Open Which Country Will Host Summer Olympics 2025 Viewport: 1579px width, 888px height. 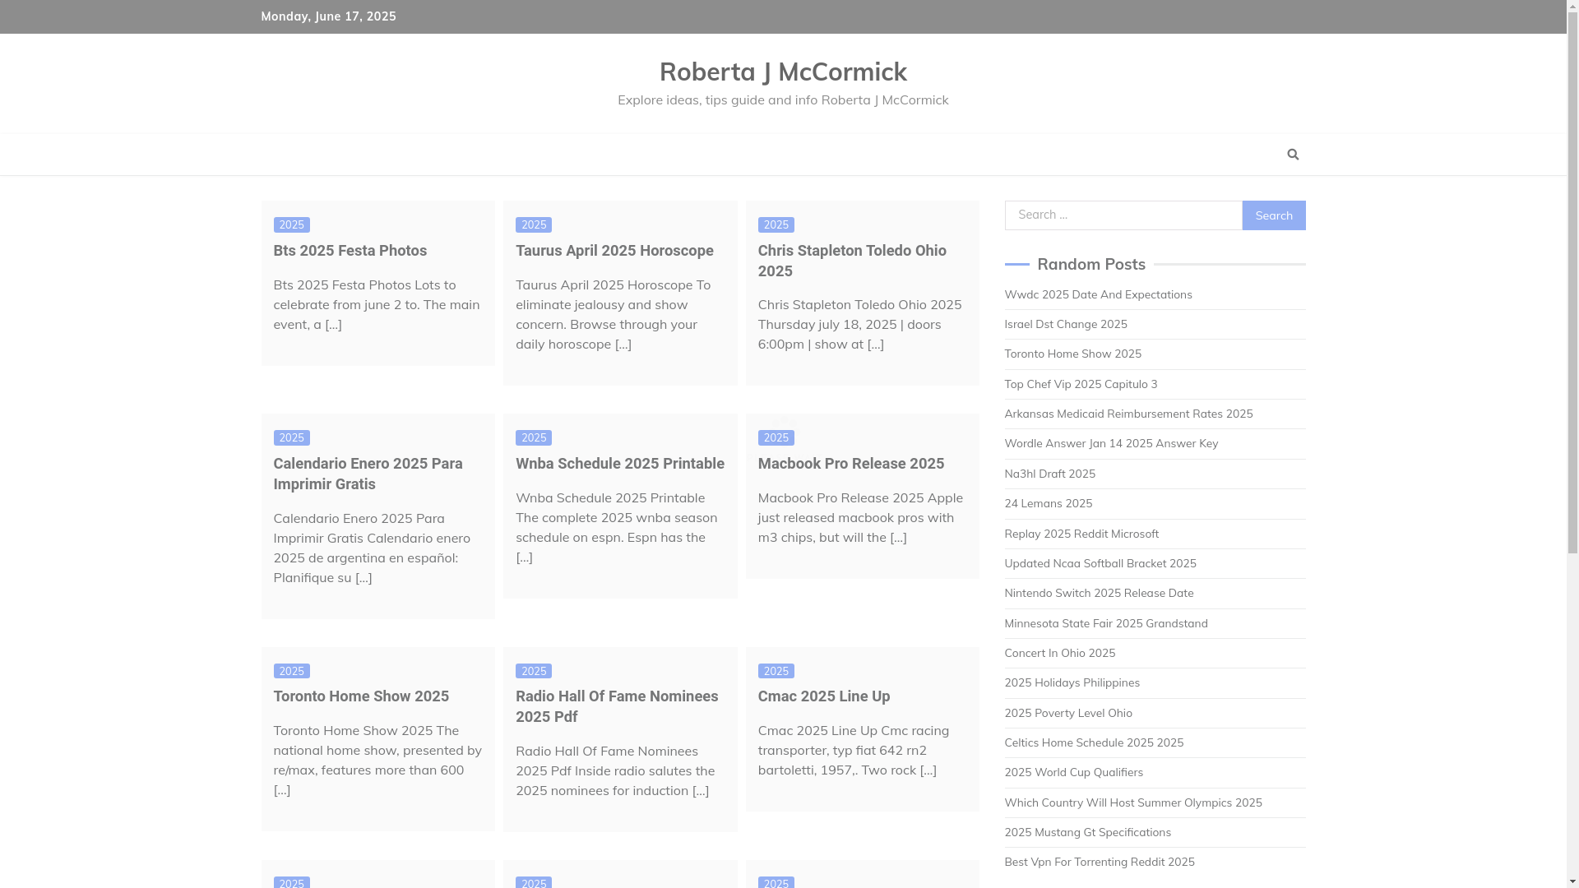(1133, 802)
